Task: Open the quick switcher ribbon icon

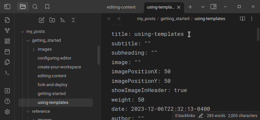Action: 7,20
